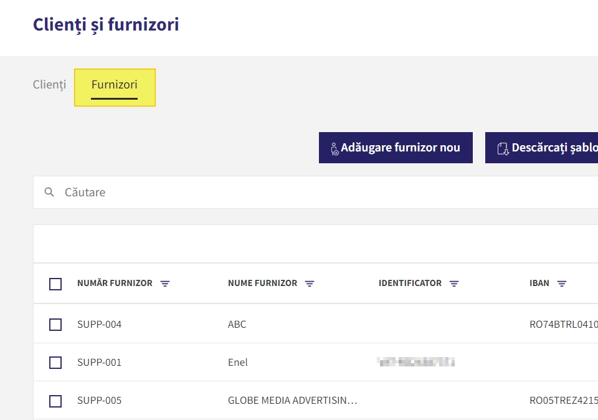The image size is (598, 420).
Task: Click Adăugare furnizor nou button
Action: pyautogui.click(x=396, y=148)
